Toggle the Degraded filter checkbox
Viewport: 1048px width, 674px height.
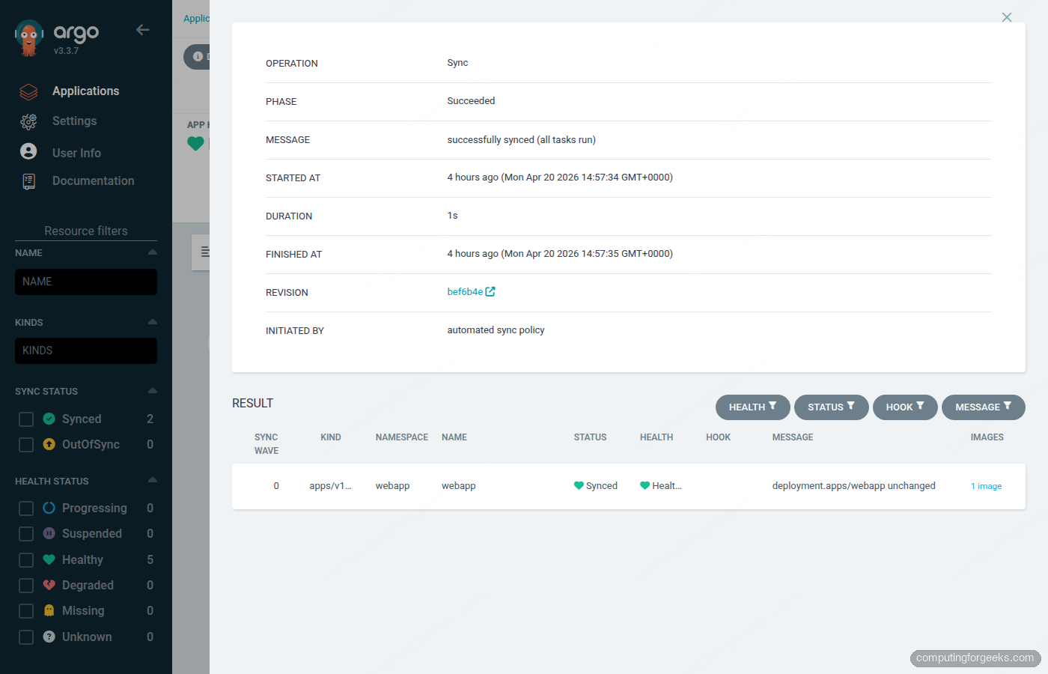point(26,586)
